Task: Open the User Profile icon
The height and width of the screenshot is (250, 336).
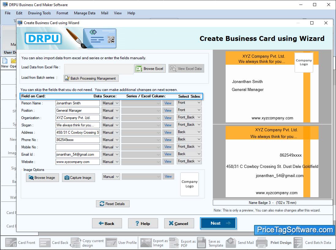Action: (x=111, y=242)
